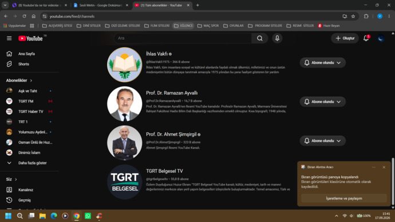Click the page vertical scrollbar
Image resolution: width=395 pixels, height=222 pixels.
tap(393, 181)
